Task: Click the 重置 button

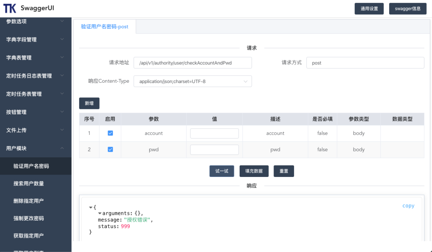Action: 284,171
